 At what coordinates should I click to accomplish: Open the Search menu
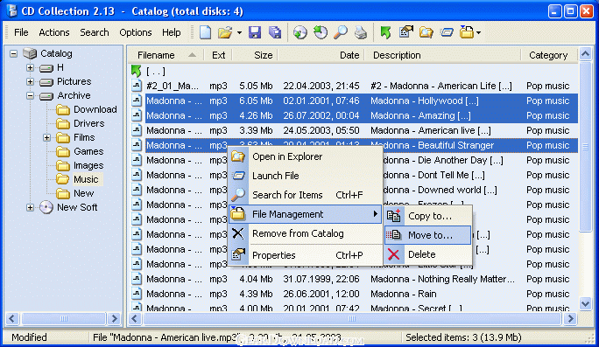[95, 32]
